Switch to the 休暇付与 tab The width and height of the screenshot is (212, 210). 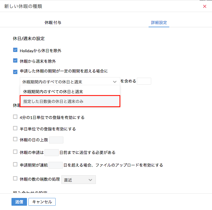53,22
